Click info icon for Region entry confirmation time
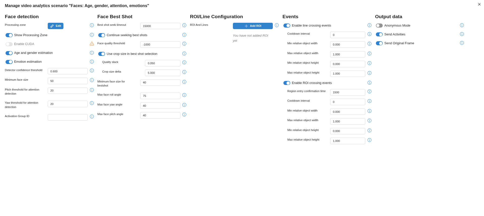This screenshot has width=484, height=216. click(369, 92)
